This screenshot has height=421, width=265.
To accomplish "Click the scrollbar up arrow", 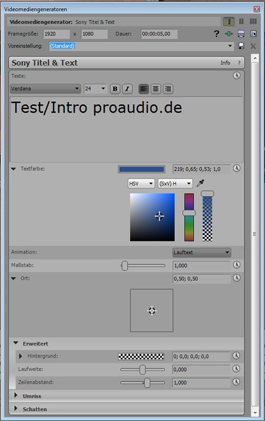I will click(255, 58).
